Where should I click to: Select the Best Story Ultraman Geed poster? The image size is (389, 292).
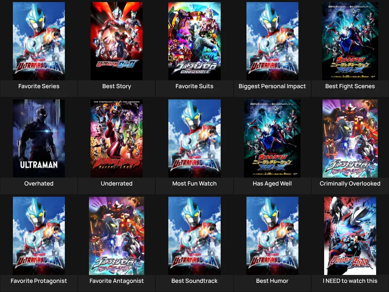tap(117, 41)
